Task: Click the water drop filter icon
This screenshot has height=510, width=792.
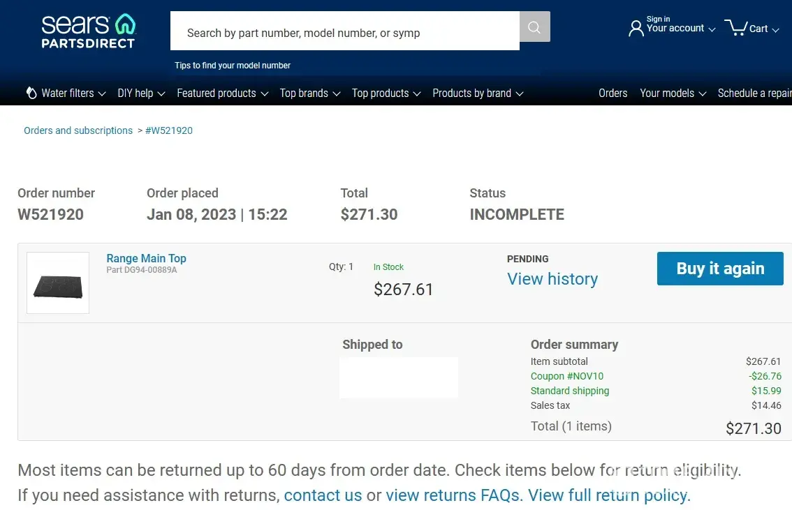Action: click(31, 93)
